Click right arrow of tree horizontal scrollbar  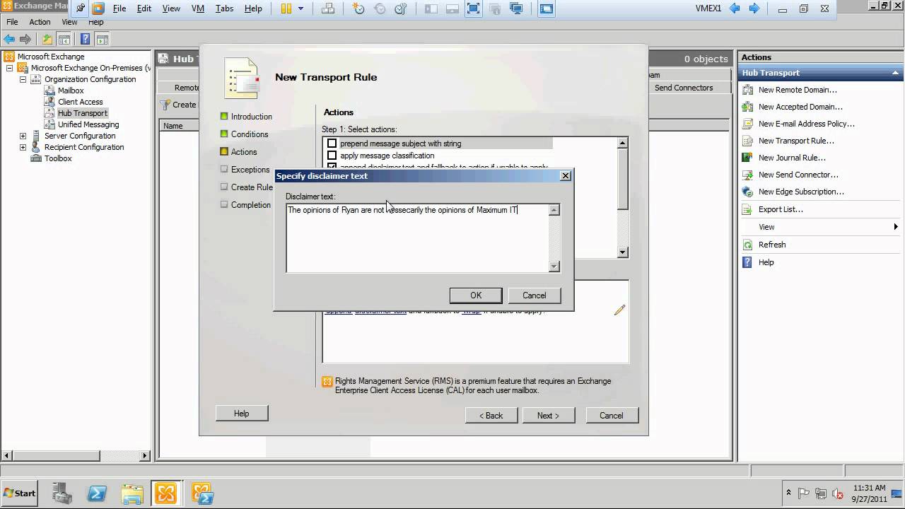pyautogui.click(x=146, y=456)
